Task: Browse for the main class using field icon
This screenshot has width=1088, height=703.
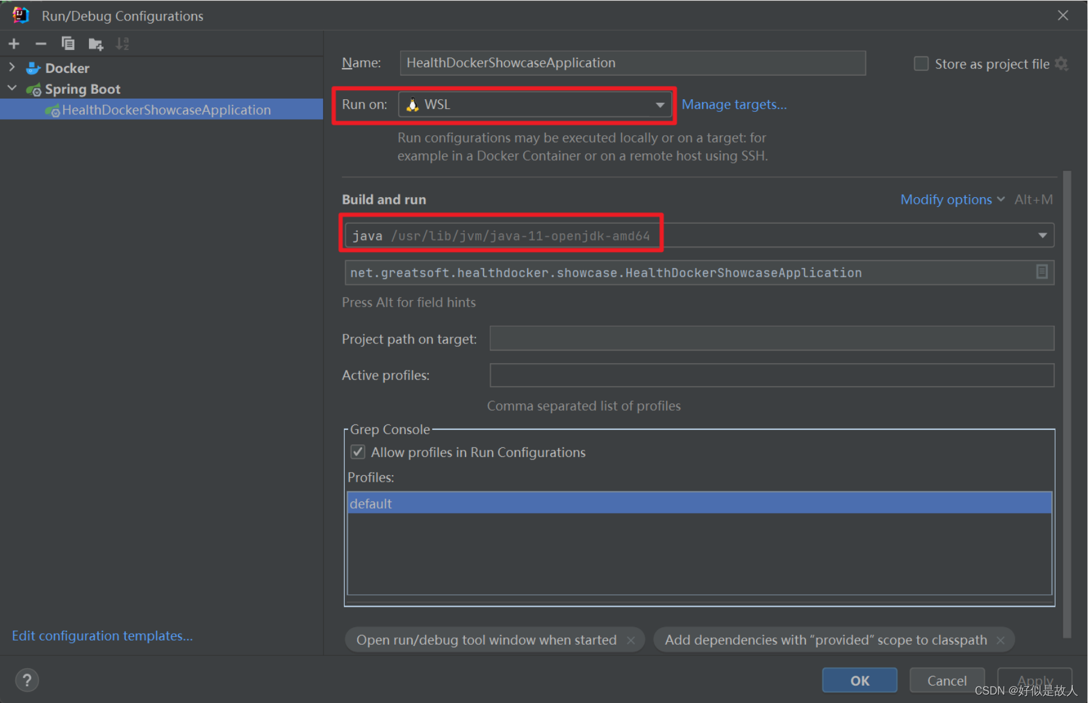Action: click(x=1042, y=272)
